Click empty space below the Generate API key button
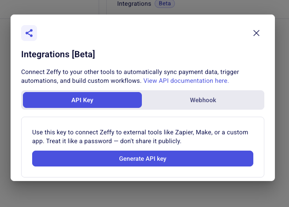Image resolution: width=289 pixels, height=207 pixels. 143,172
